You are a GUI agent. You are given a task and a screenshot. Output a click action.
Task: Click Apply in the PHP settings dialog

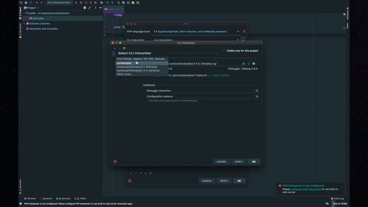(224, 181)
